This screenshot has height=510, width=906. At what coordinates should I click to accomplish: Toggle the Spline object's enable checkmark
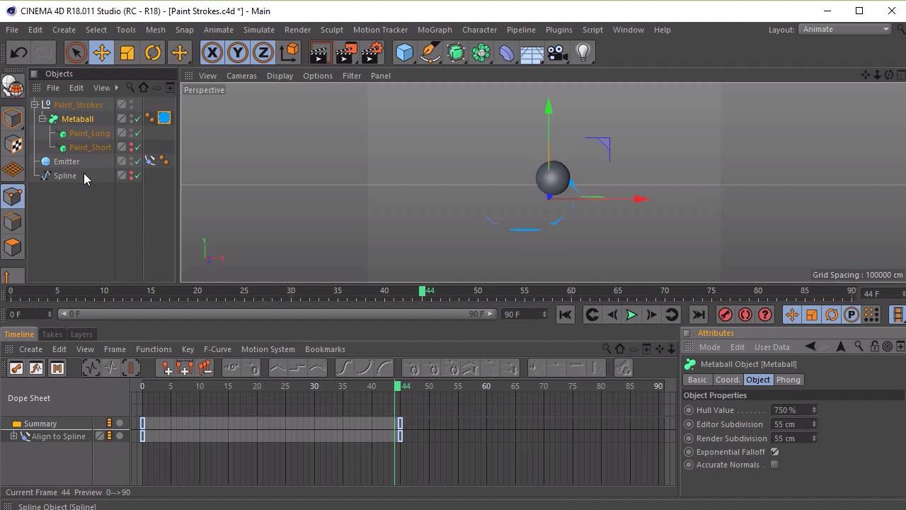137,176
